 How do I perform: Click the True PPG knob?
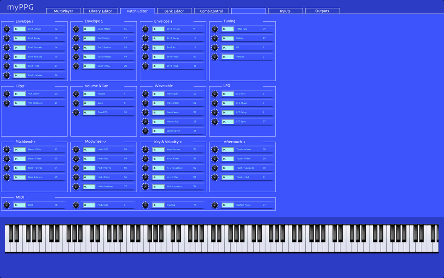76,112
